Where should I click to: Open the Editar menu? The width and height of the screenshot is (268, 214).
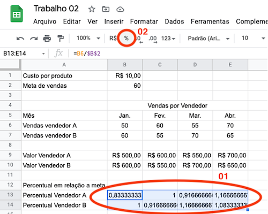click(72, 21)
